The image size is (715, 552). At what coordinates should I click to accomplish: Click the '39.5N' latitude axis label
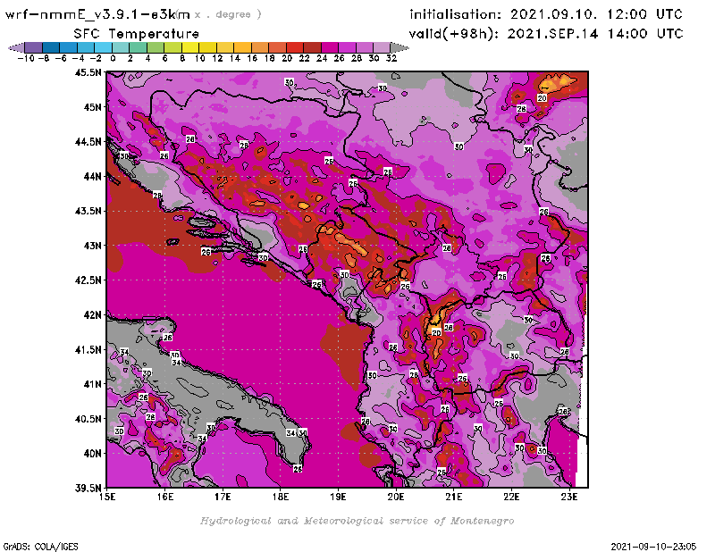(88, 489)
